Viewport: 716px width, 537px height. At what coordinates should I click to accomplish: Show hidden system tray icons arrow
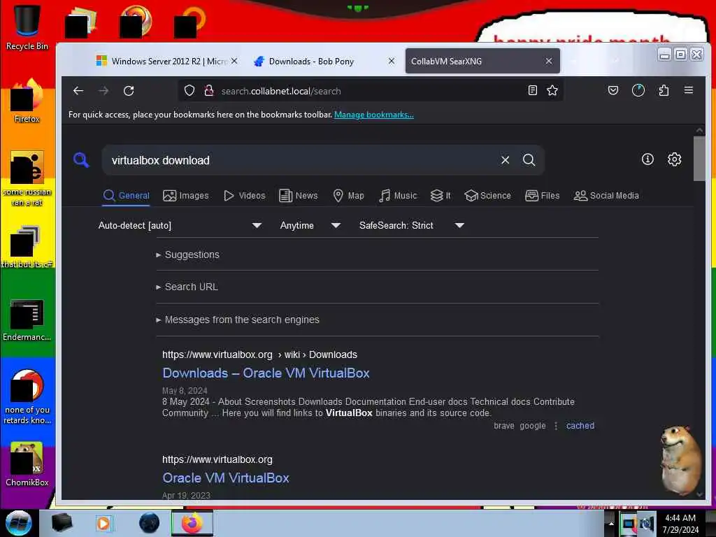pos(611,523)
